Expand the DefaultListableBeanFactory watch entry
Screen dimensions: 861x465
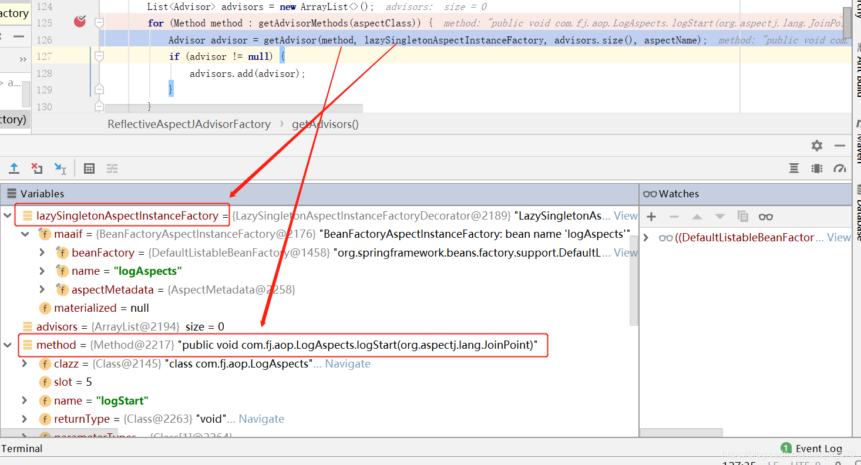coord(646,237)
